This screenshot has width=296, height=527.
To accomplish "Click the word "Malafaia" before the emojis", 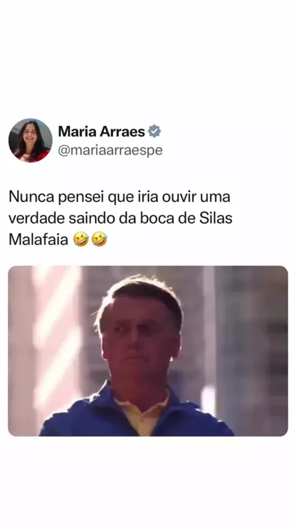I will (x=38, y=240).
